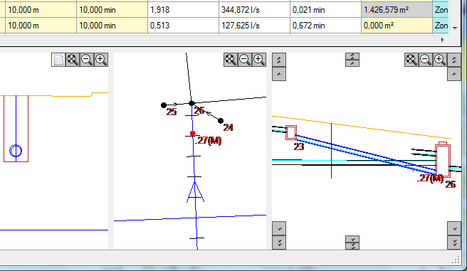467x271 pixels.
Task: Click the blank page icon in left panel
Action: pos(58,60)
